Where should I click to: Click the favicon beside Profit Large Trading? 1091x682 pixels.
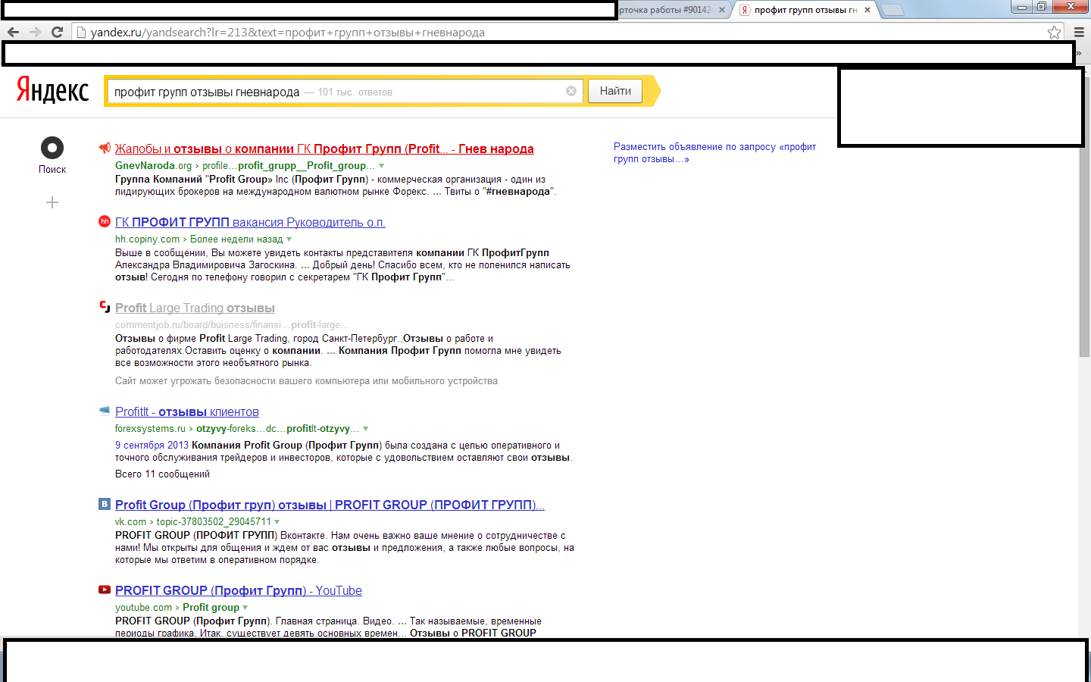105,307
